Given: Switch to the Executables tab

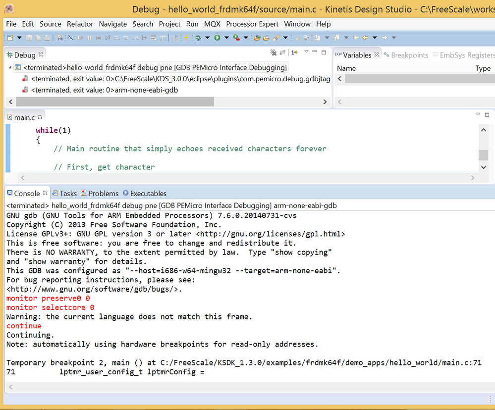Looking at the screenshot, I should 145,193.
